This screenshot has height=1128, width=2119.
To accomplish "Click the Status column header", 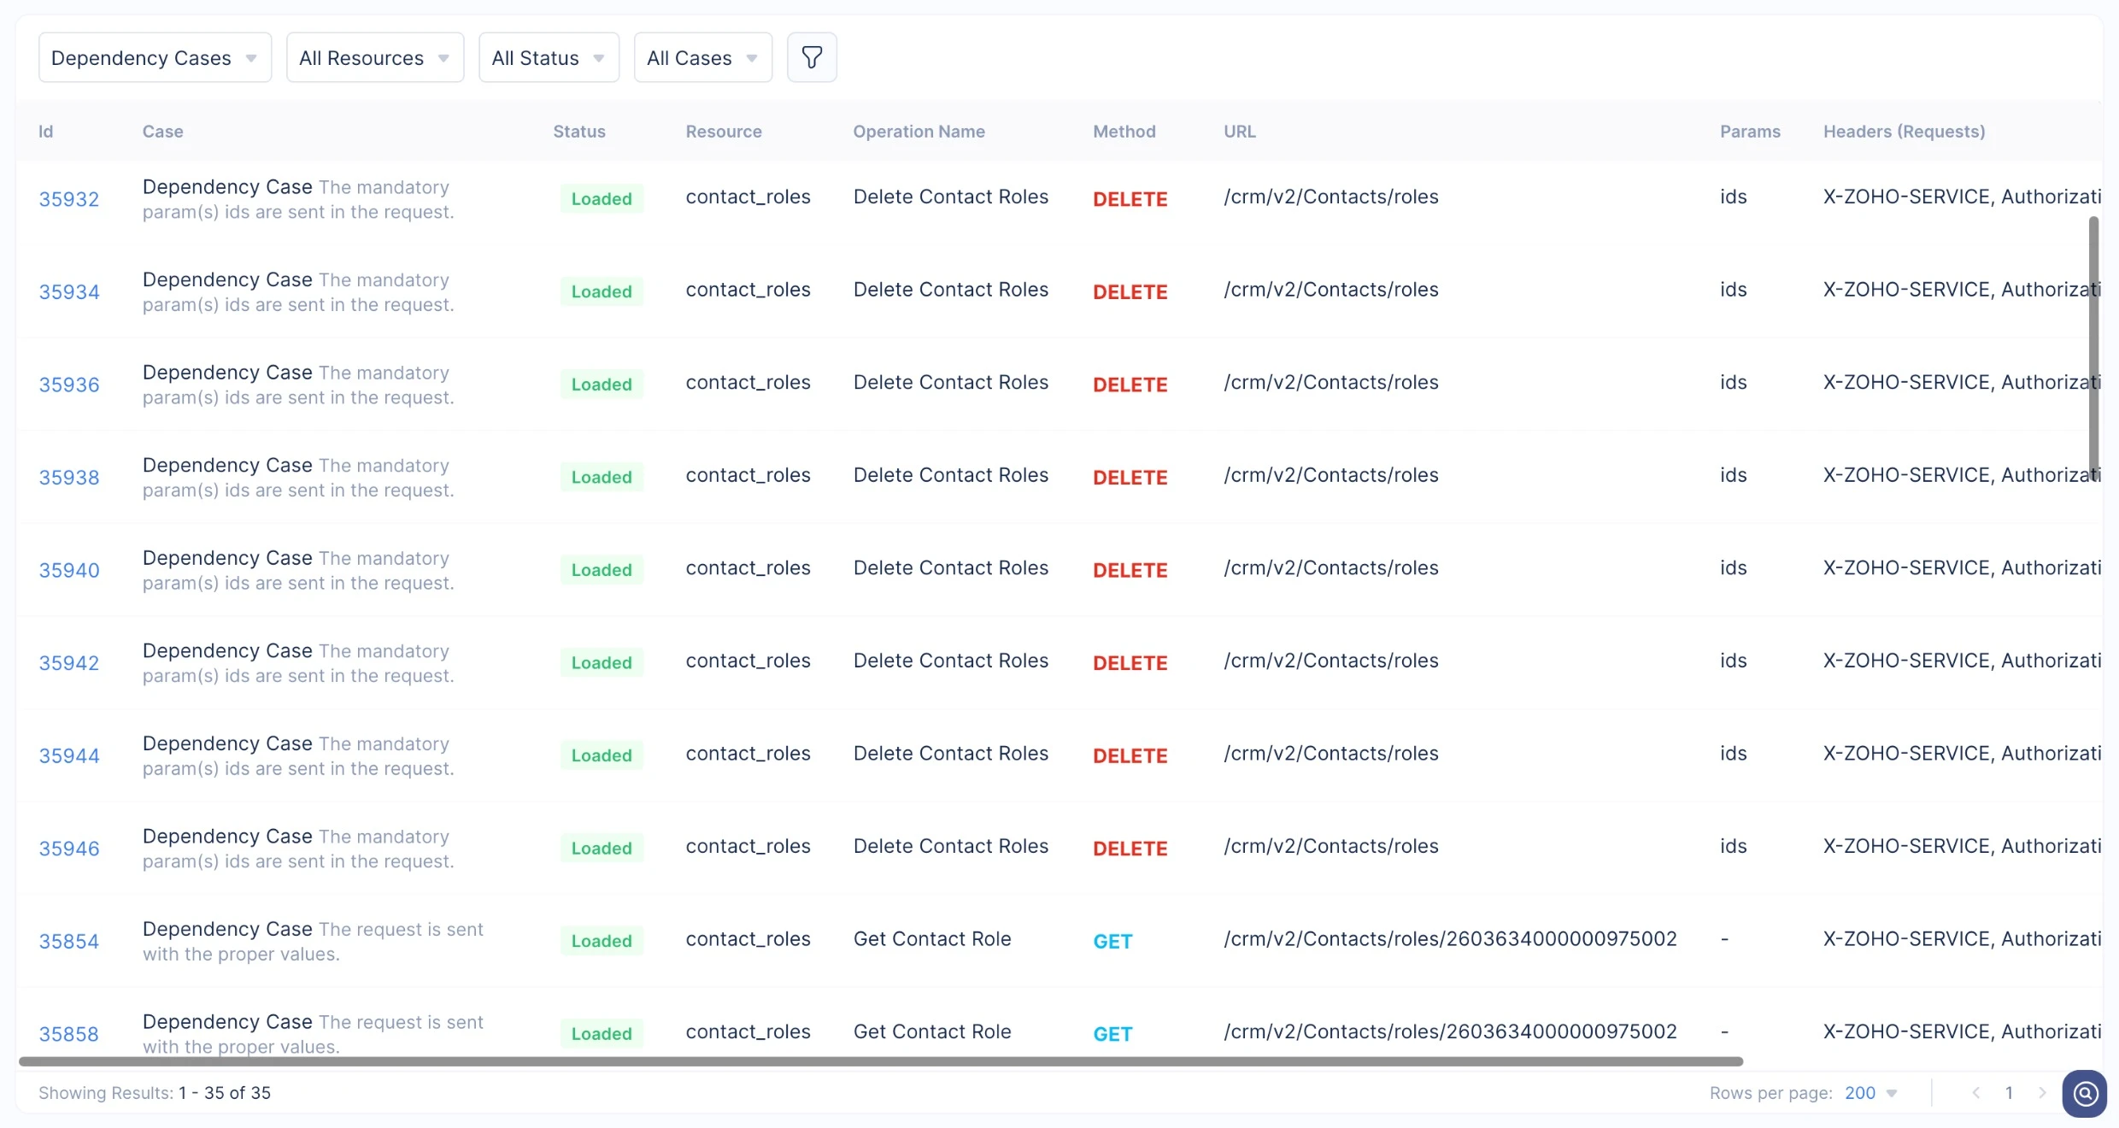I will [x=579, y=132].
